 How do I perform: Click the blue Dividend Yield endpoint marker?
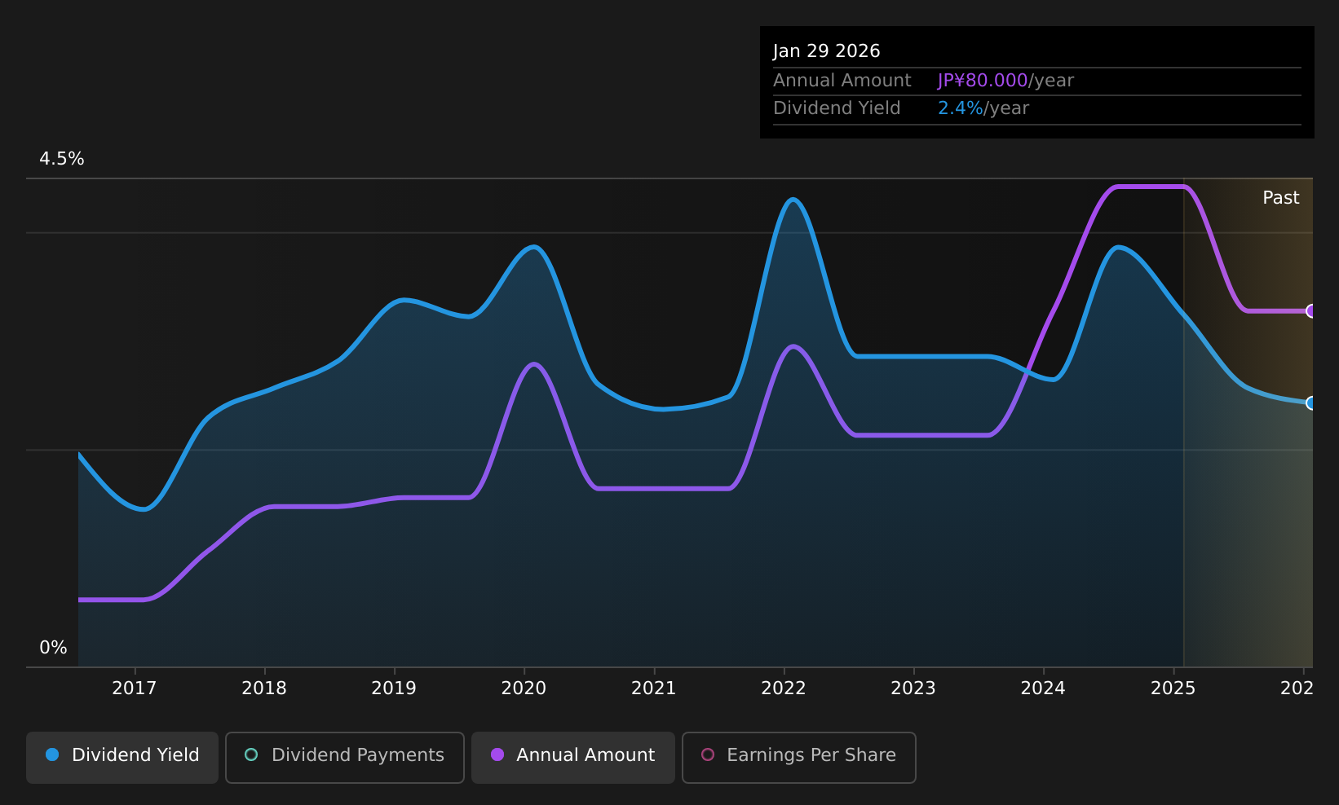(x=1310, y=402)
